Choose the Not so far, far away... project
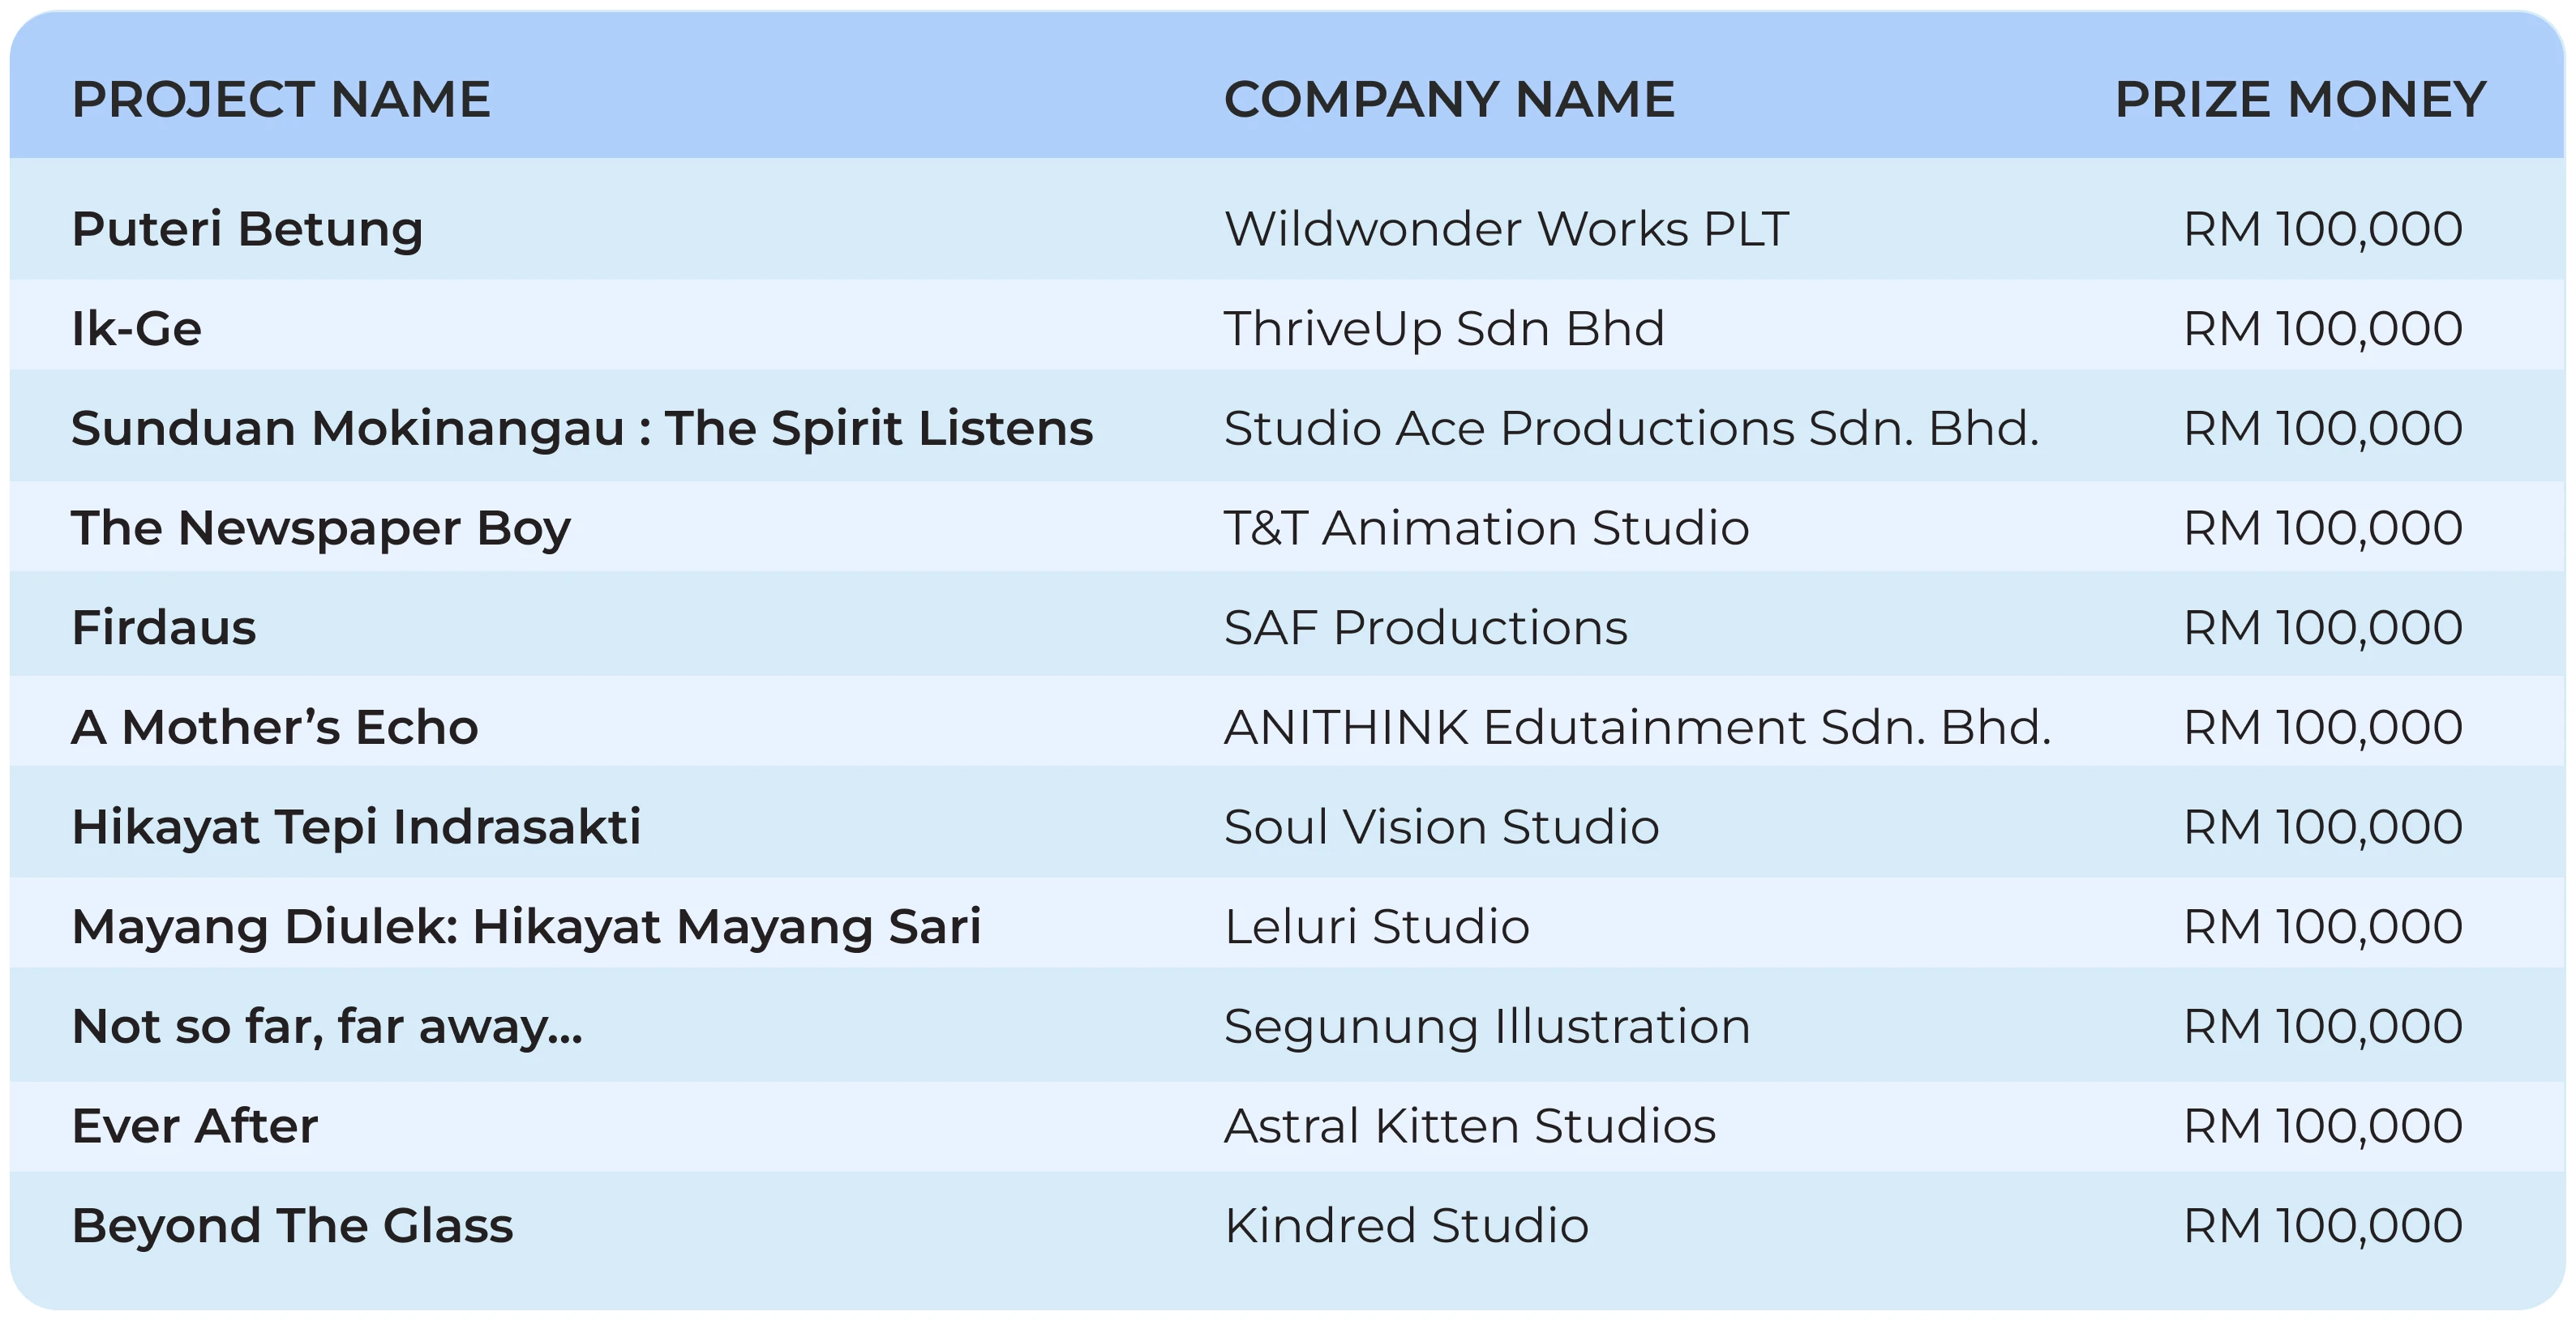The width and height of the screenshot is (2576, 1320). click(327, 1026)
